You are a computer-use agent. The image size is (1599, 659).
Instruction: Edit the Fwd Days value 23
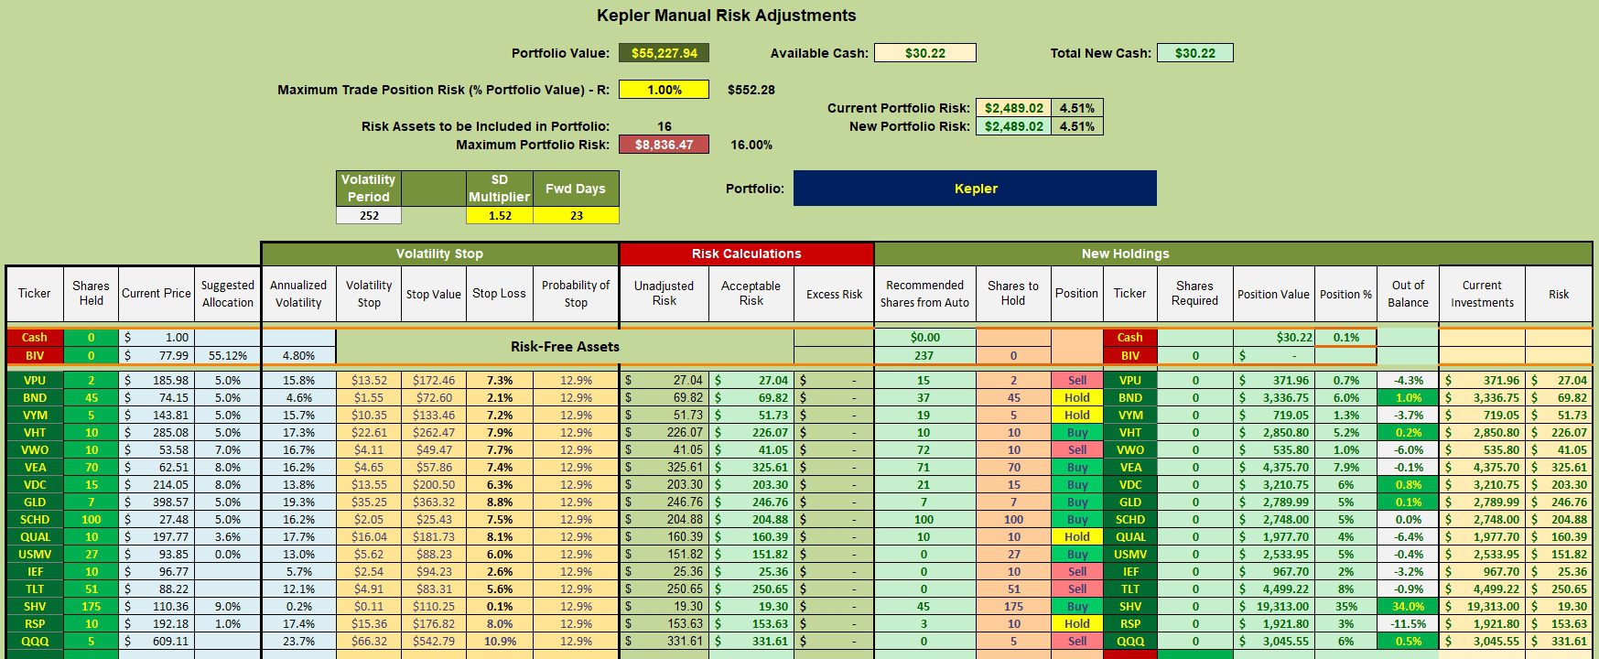pos(576,216)
